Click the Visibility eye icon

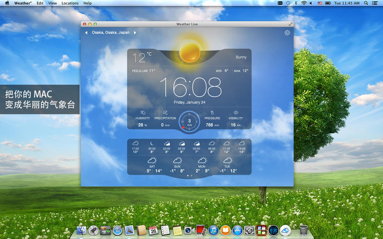[x=236, y=113]
